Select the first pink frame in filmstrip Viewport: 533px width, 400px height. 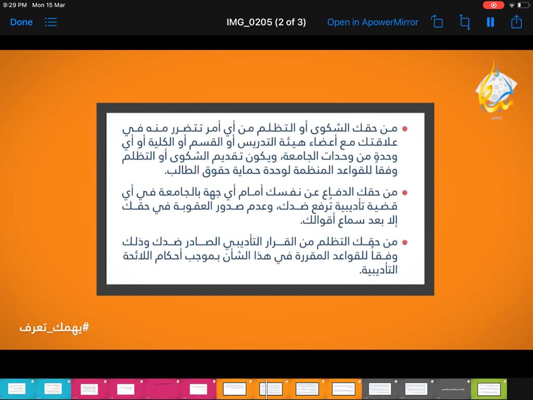click(89, 389)
